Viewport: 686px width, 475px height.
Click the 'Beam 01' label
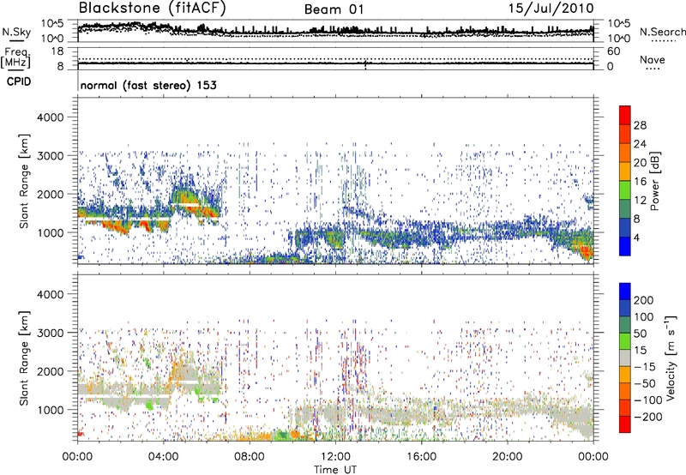(x=334, y=9)
